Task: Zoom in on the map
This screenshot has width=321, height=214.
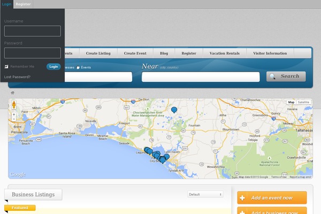Action: (x=13, y=113)
